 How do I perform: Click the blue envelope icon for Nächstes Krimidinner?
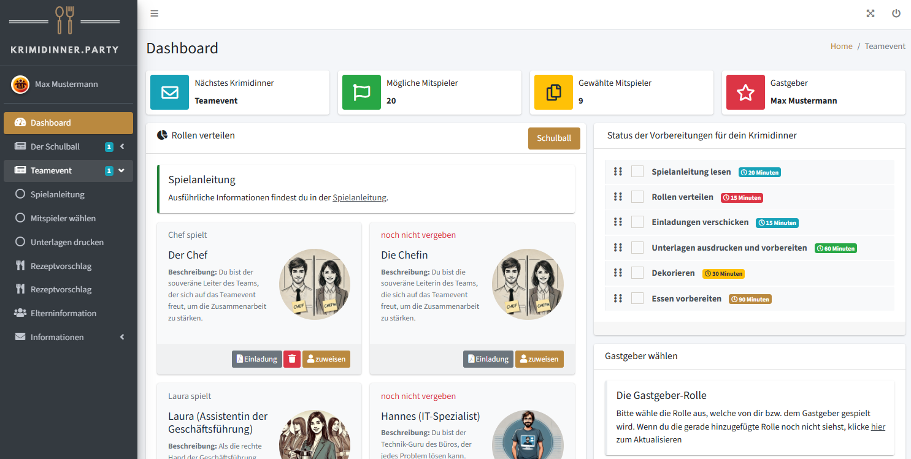tap(169, 93)
